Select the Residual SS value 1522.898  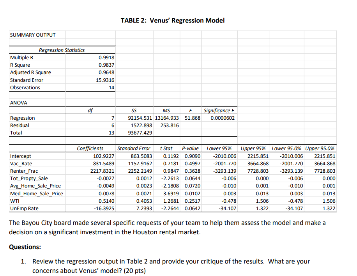141,125
